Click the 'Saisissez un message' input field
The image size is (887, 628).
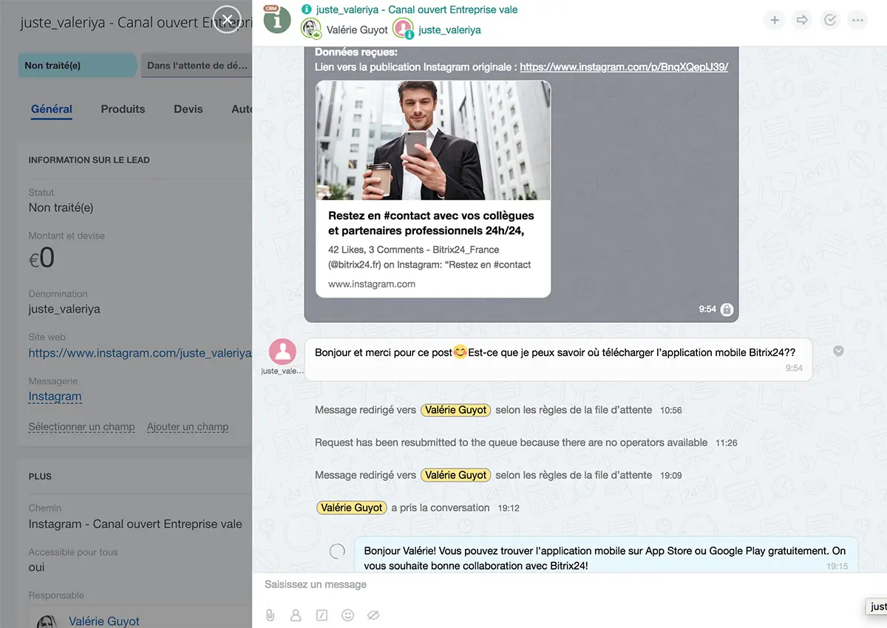(517, 584)
